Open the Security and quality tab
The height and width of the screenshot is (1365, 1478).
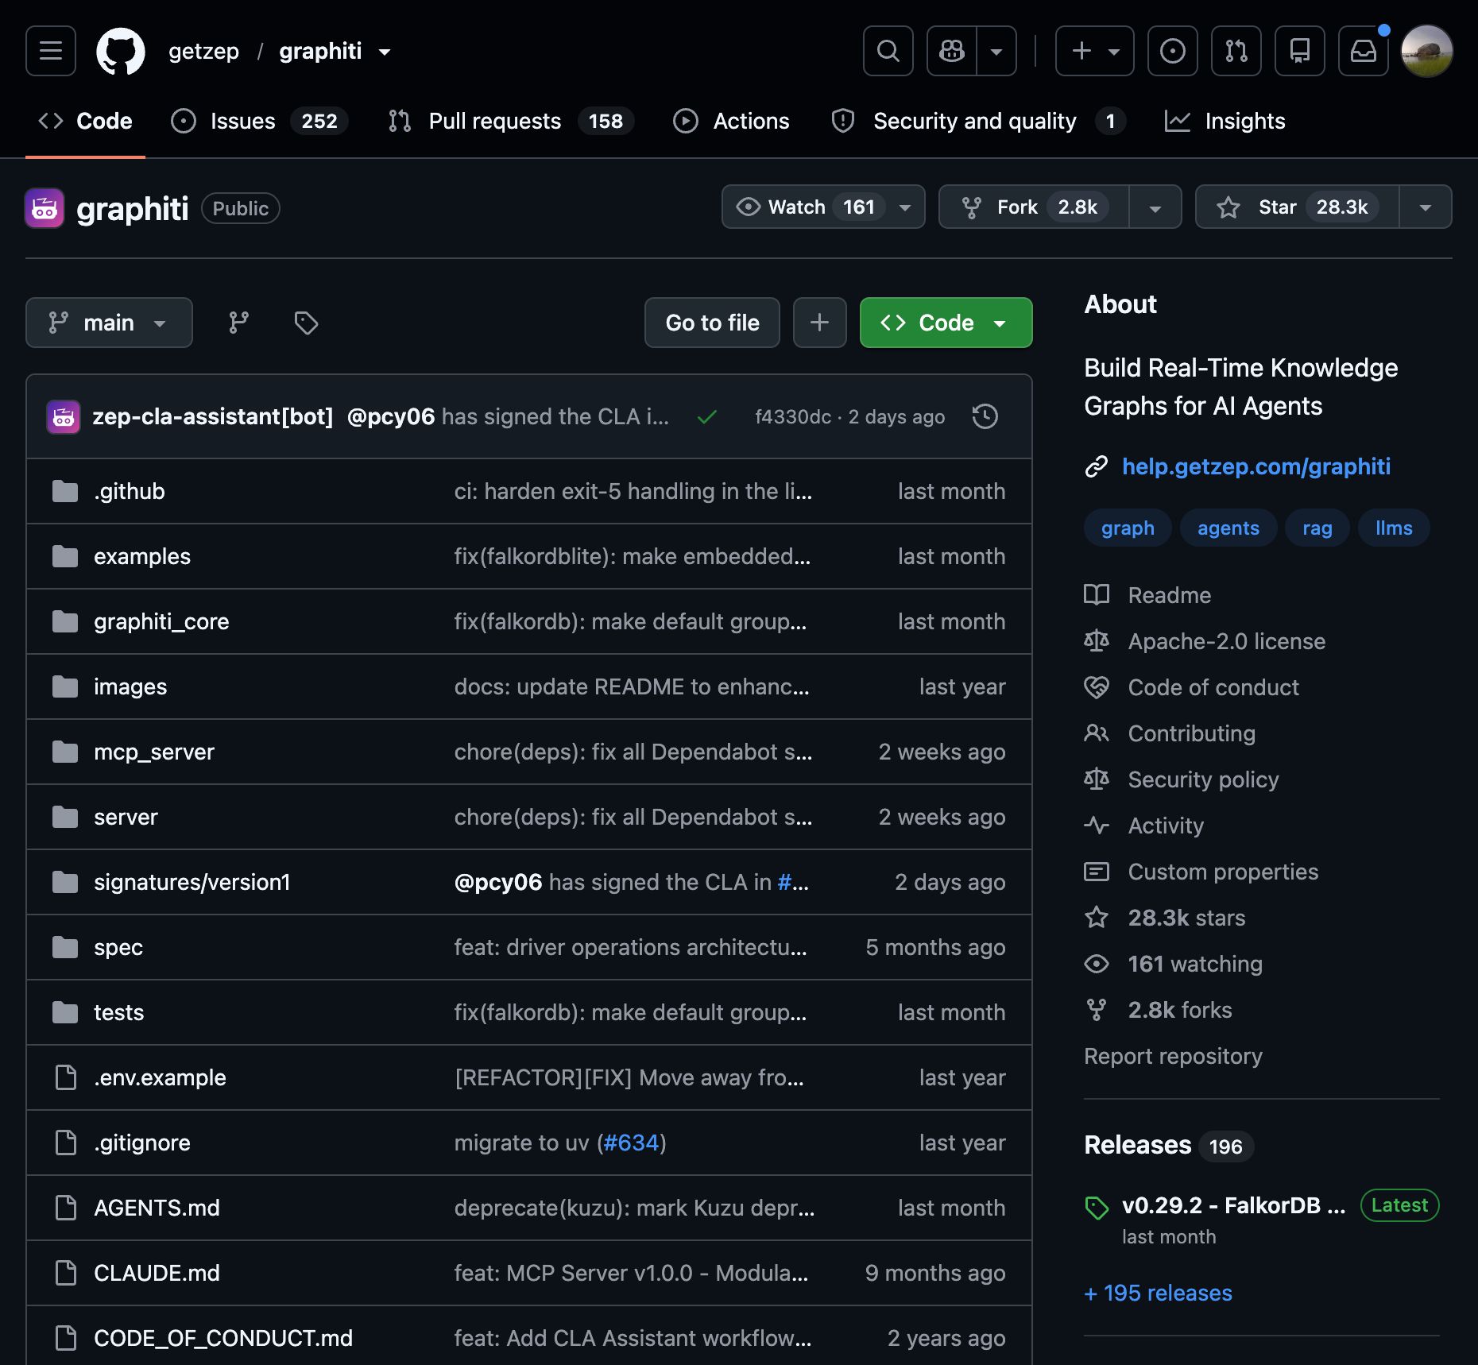coord(977,121)
